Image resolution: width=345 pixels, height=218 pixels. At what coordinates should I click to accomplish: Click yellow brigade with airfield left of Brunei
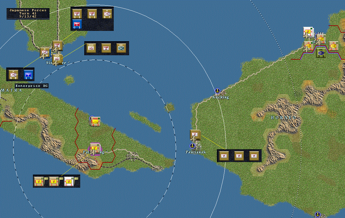(308, 46)
